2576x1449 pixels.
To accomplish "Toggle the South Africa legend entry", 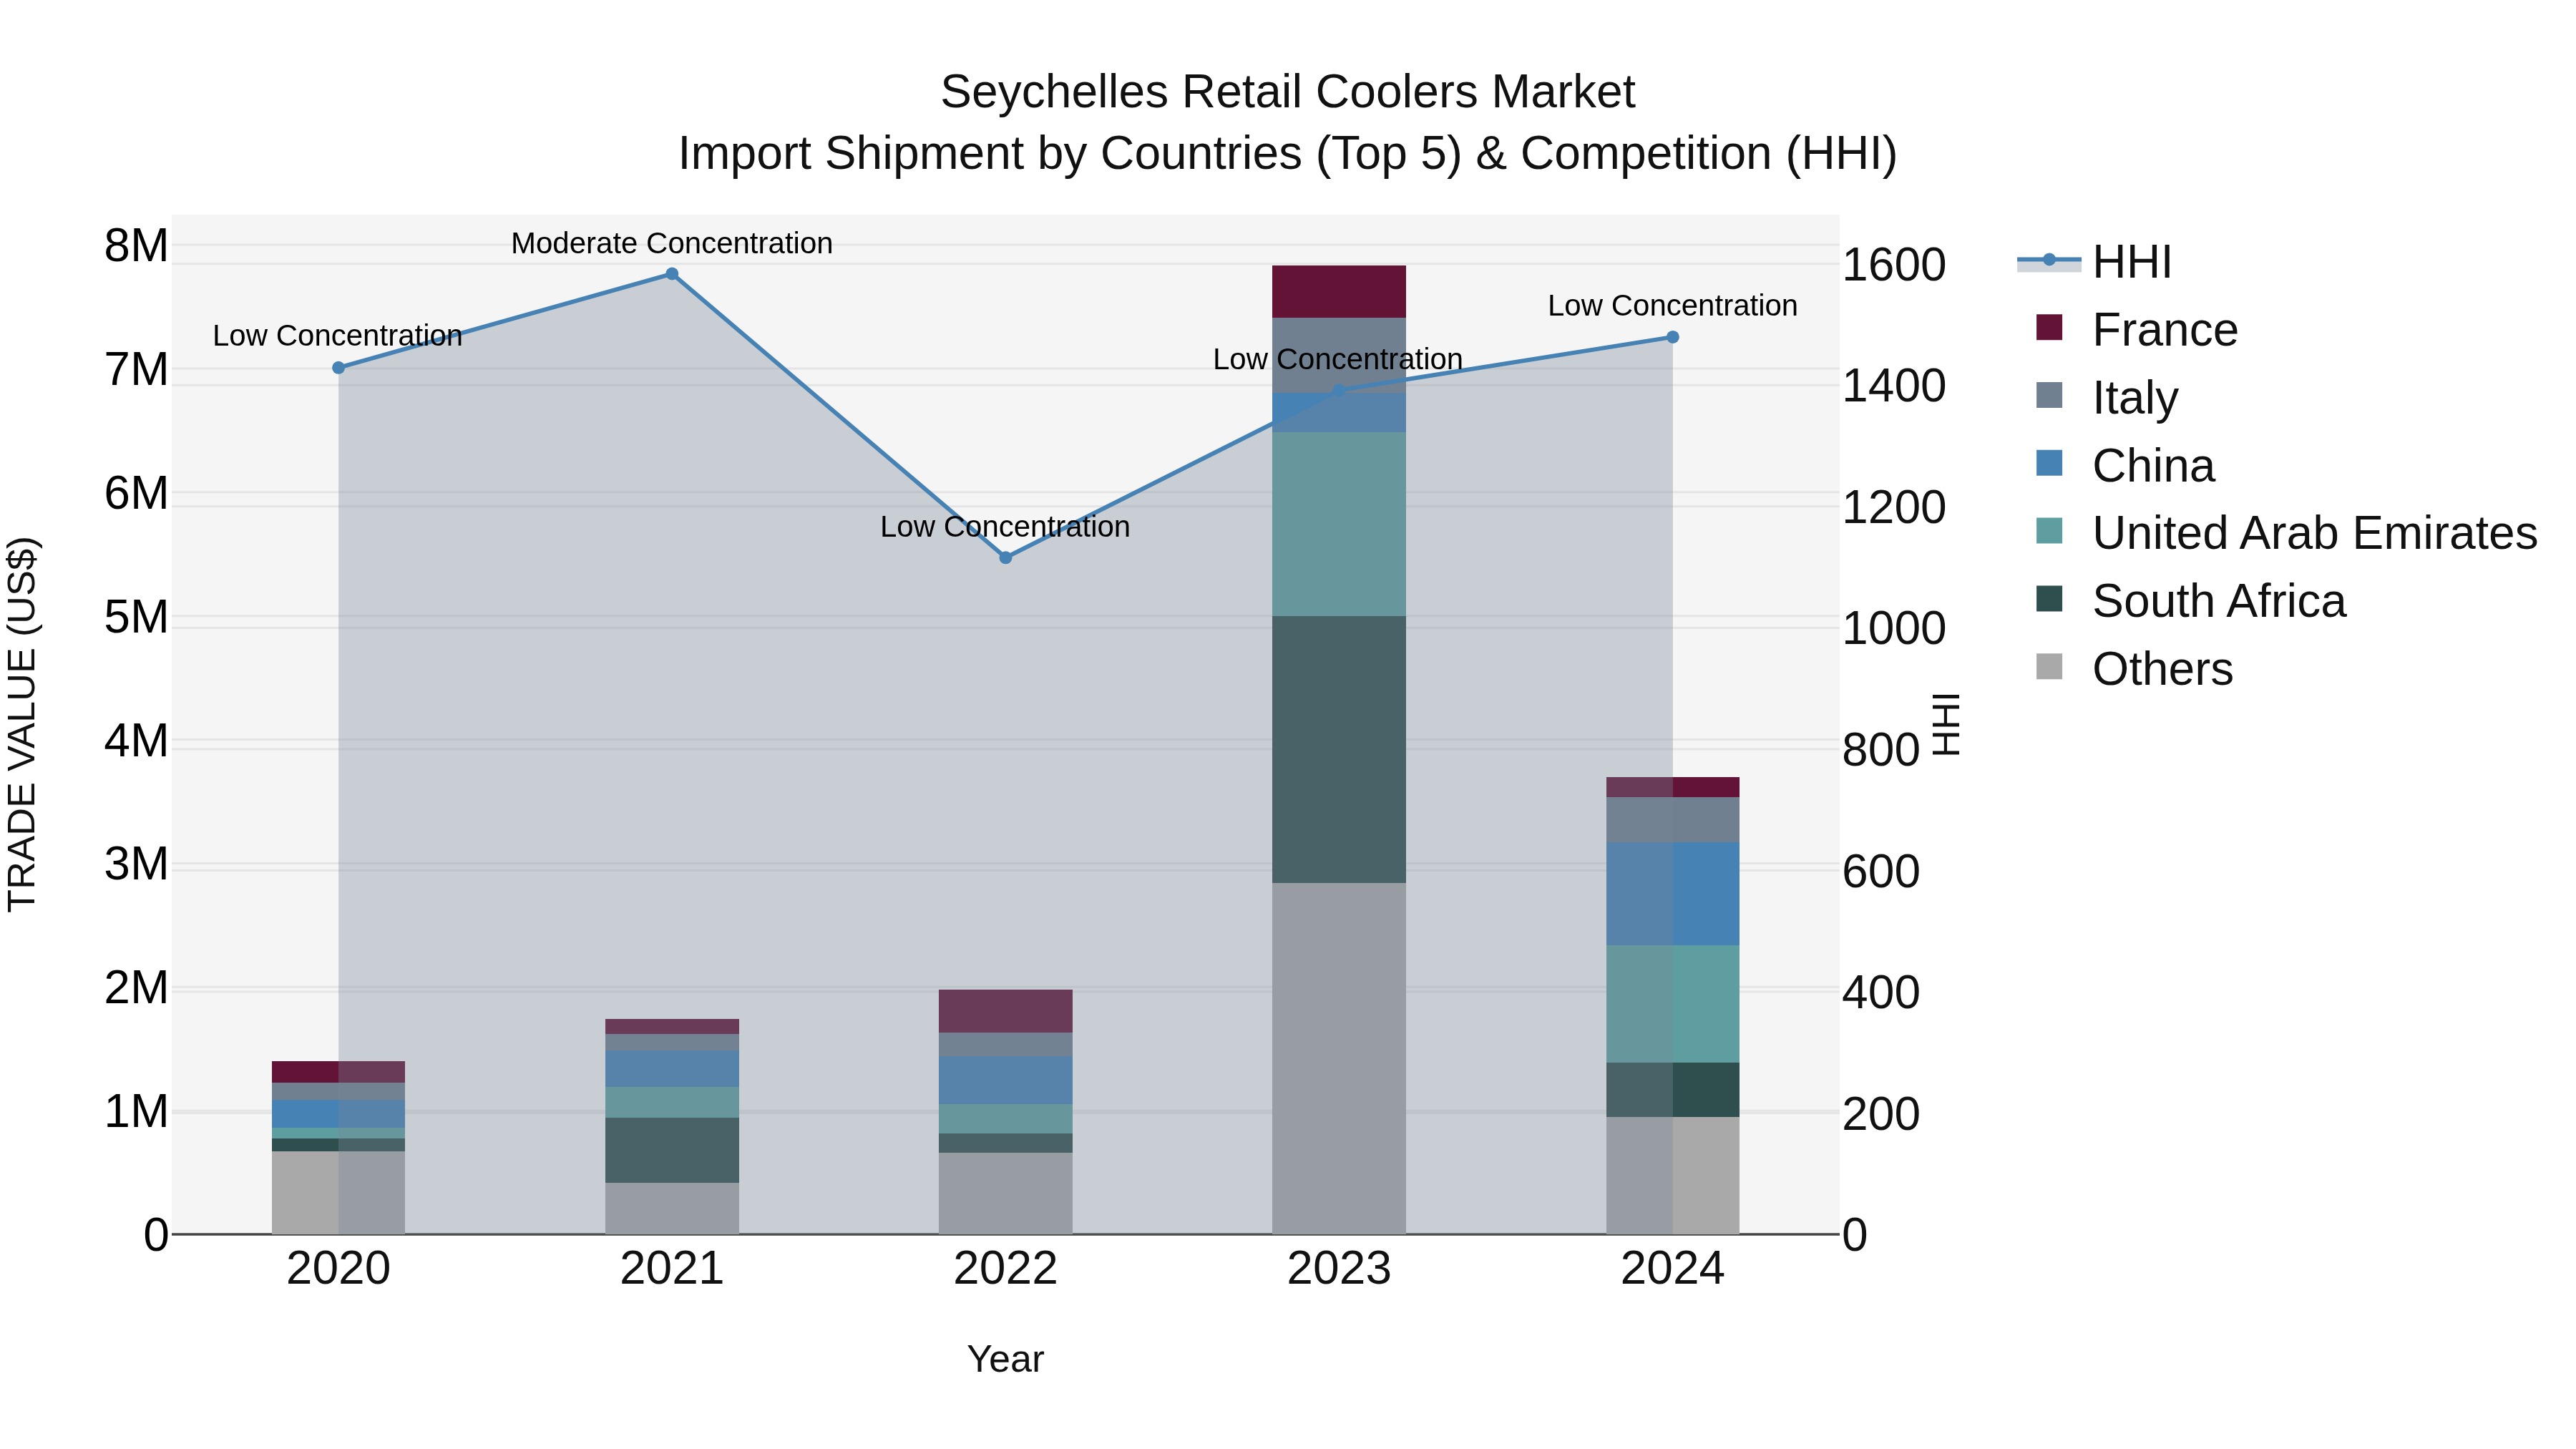I will tap(2190, 601).
